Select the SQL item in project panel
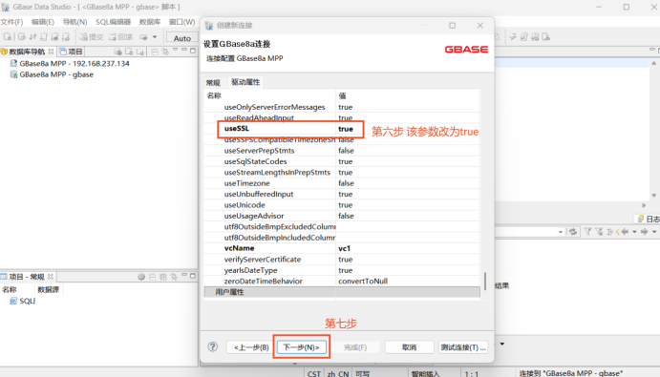Image resolution: width=660 pixels, height=377 pixels. 23,301
